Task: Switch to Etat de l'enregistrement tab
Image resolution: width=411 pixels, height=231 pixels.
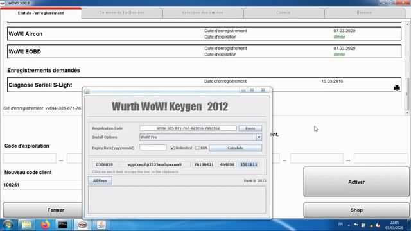Action: (41, 13)
